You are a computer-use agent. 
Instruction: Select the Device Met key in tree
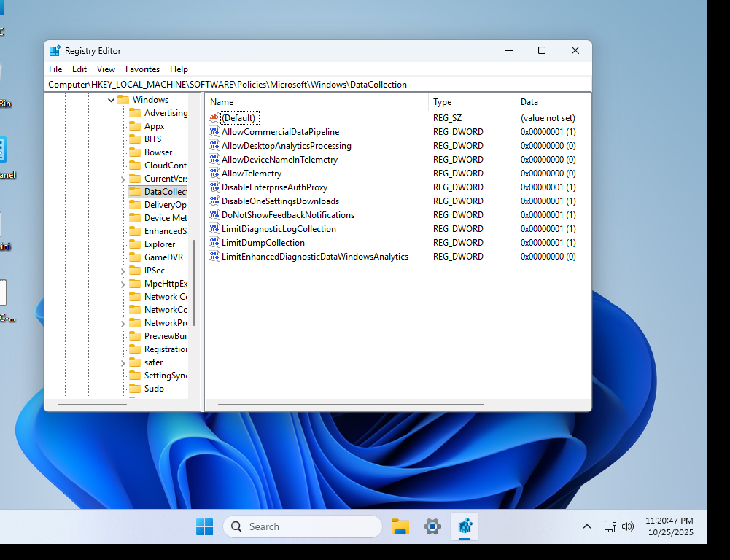(166, 218)
